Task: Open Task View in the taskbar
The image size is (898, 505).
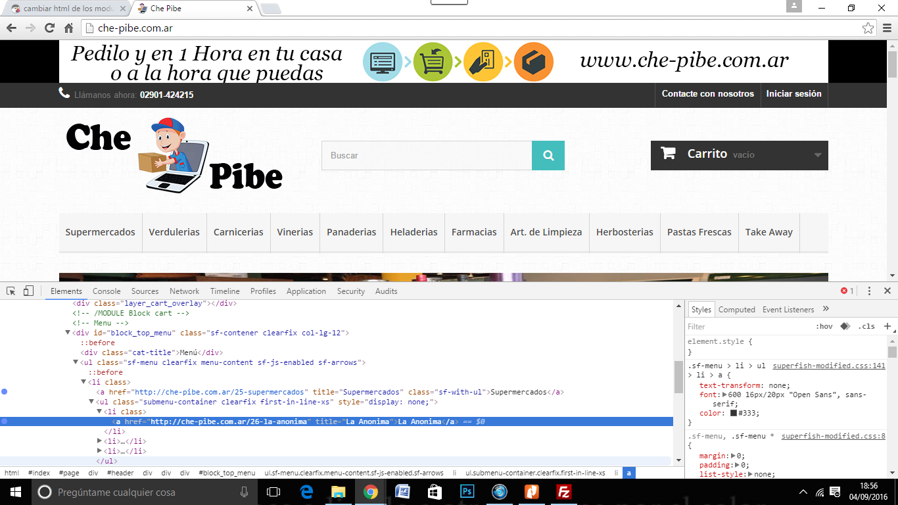Action: tap(273, 492)
